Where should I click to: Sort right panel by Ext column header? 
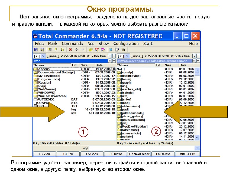(x=159, y=65)
